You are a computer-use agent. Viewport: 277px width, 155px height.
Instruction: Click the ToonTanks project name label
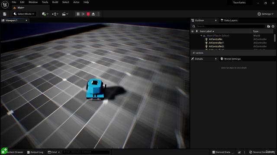click(239, 3)
